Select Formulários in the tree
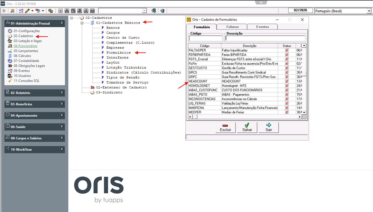 (119, 53)
